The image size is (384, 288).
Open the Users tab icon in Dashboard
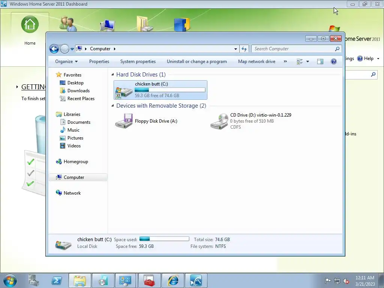(68, 24)
